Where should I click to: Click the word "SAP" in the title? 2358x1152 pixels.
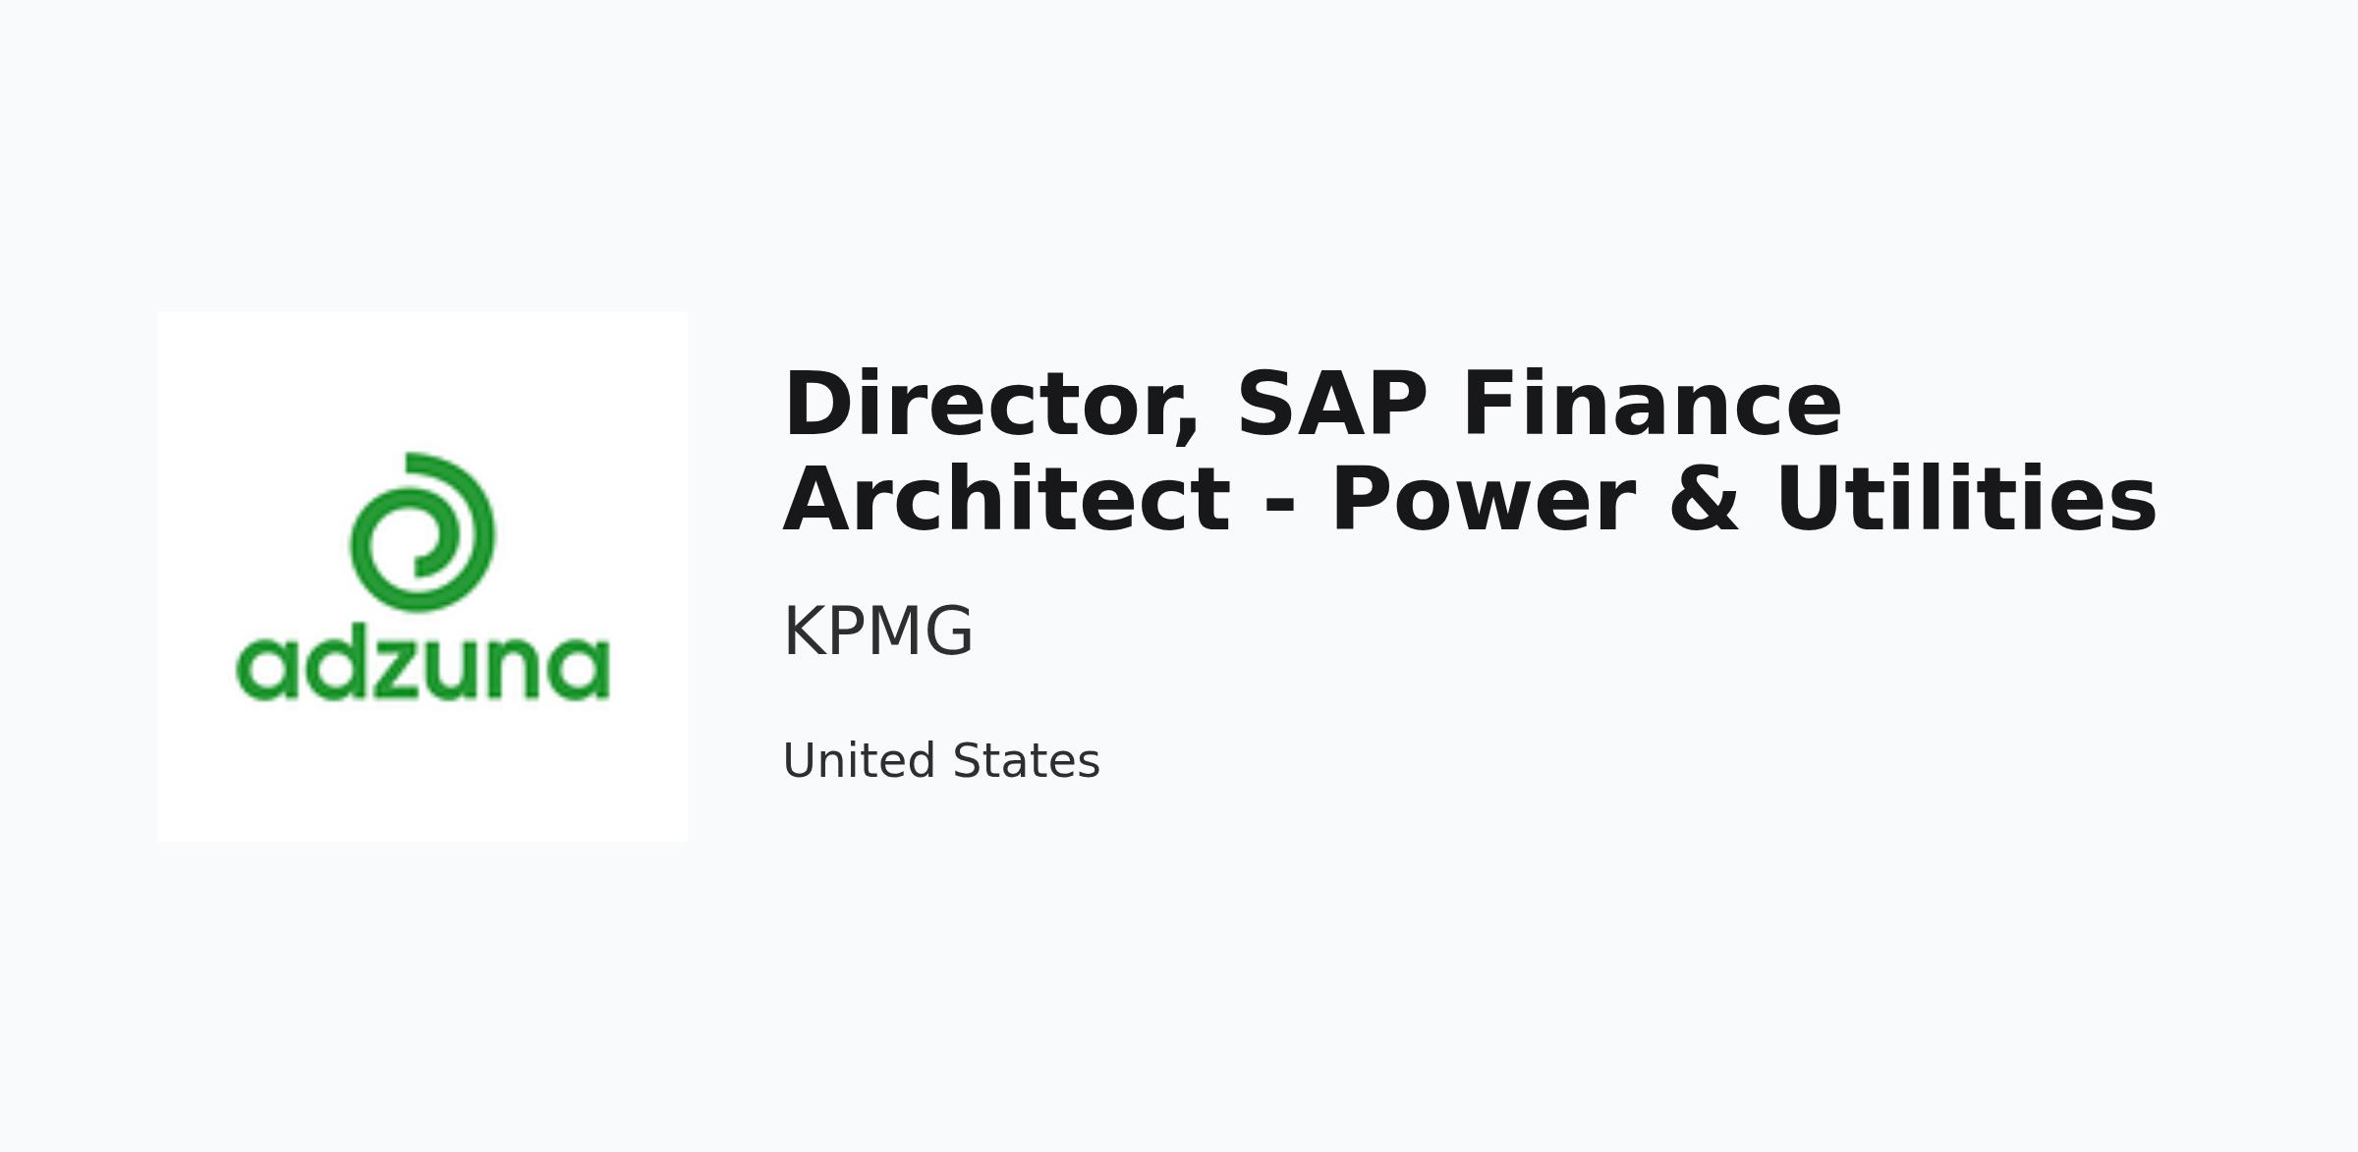pyautogui.click(x=1331, y=404)
